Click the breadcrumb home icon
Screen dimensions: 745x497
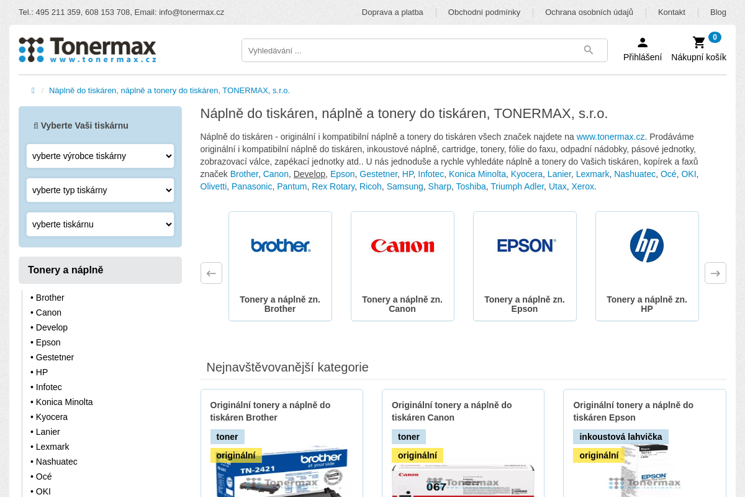click(33, 91)
